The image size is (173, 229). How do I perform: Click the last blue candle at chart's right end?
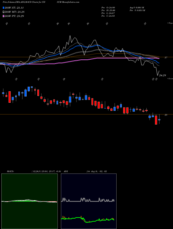coord(159,120)
